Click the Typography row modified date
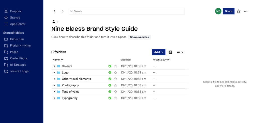This screenshot has width=257, height=123. click(134, 98)
